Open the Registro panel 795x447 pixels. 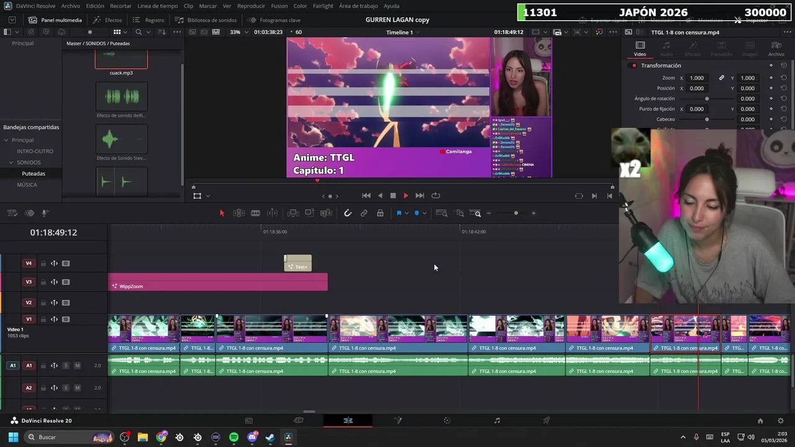tap(148, 20)
